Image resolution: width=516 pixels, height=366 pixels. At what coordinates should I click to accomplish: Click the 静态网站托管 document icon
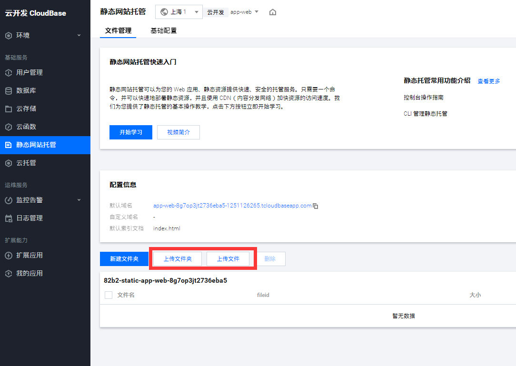tap(9, 145)
